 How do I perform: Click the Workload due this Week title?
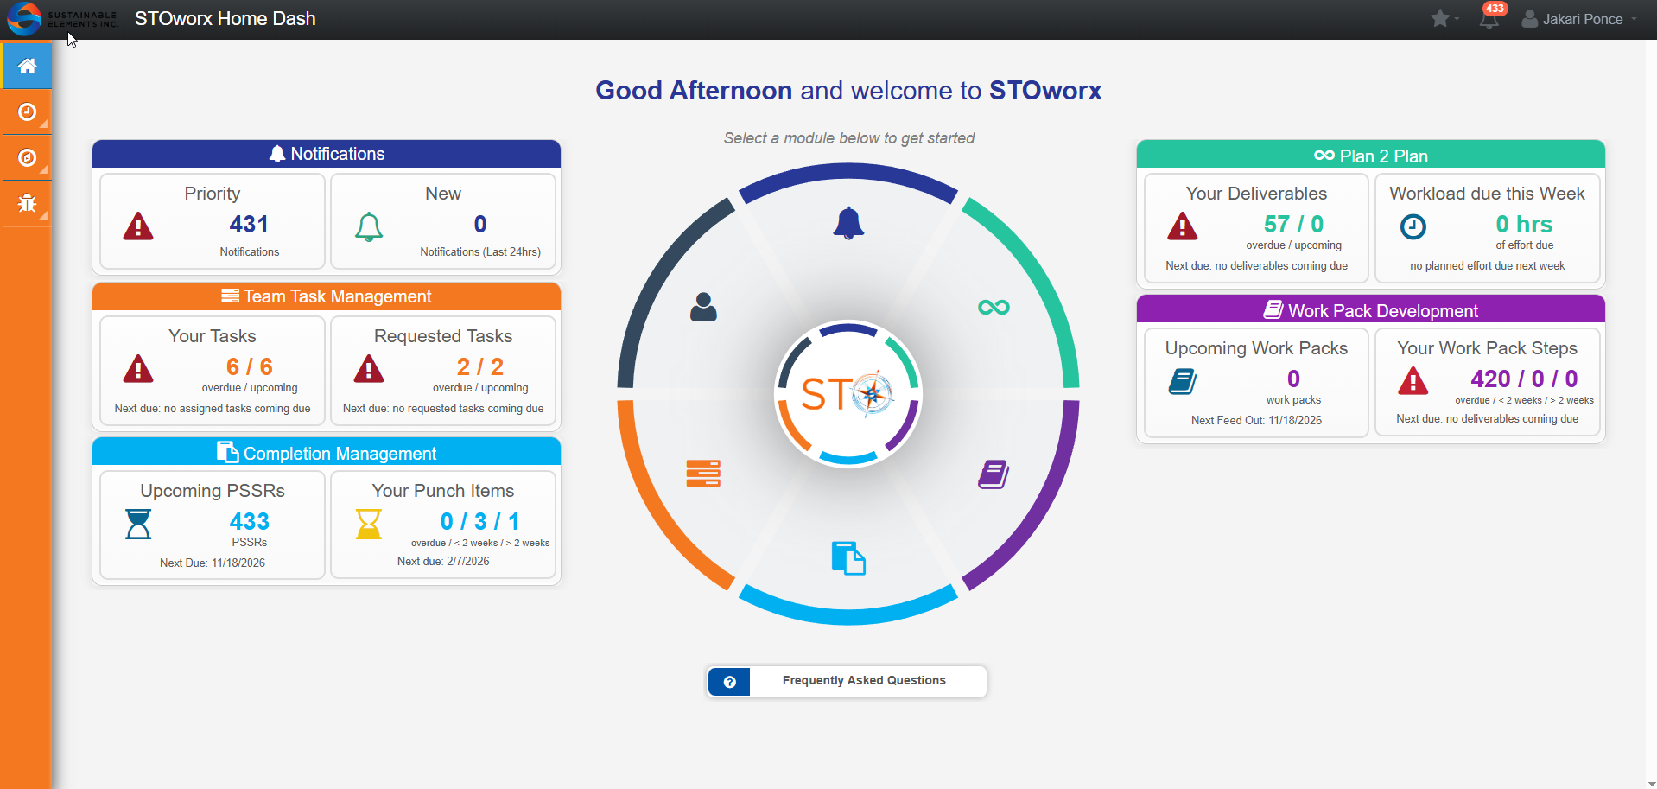pyautogui.click(x=1487, y=194)
